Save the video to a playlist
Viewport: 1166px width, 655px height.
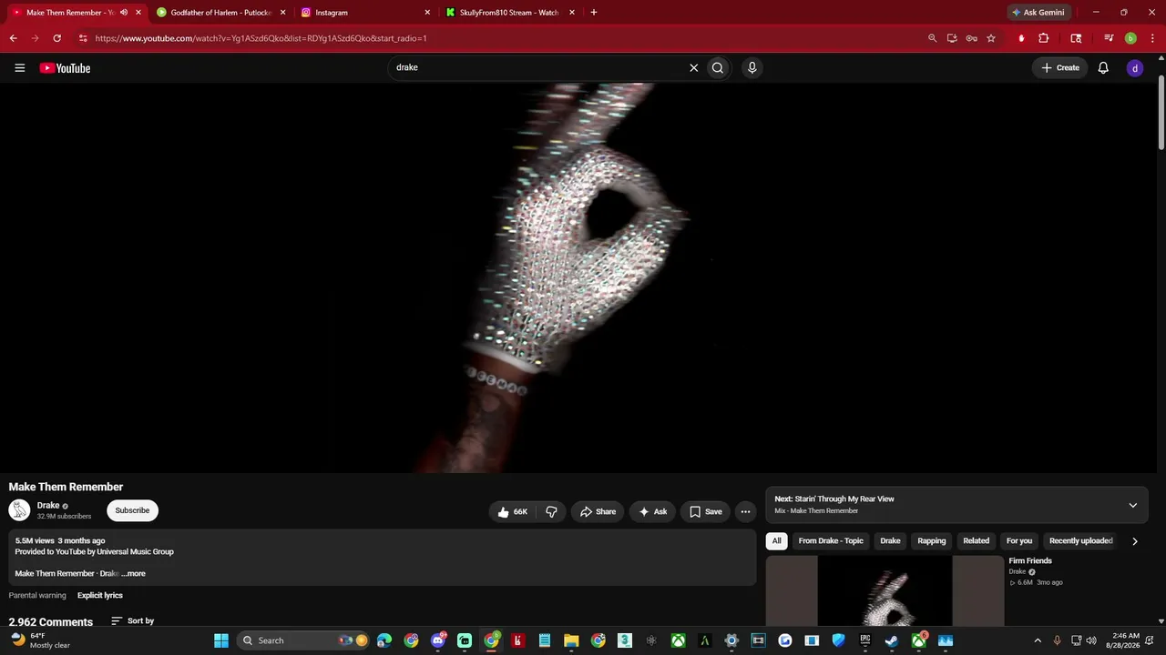coord(705,511)
